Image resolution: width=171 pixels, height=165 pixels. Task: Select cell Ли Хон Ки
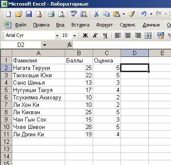(38, 105)
